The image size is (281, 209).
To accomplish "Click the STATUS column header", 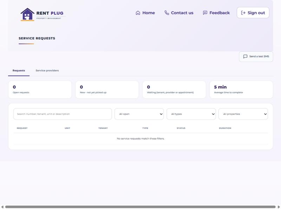I will click(x=181, y=128).
